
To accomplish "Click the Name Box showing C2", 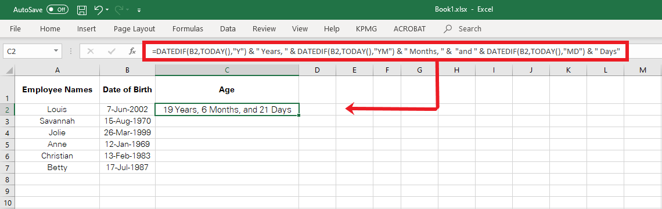I will click(27, 52).
